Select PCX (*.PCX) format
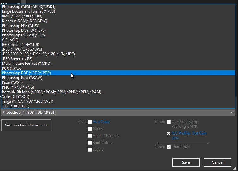This screenshot has width=238, height=171. pyautogui.click(x=118, y=68)
